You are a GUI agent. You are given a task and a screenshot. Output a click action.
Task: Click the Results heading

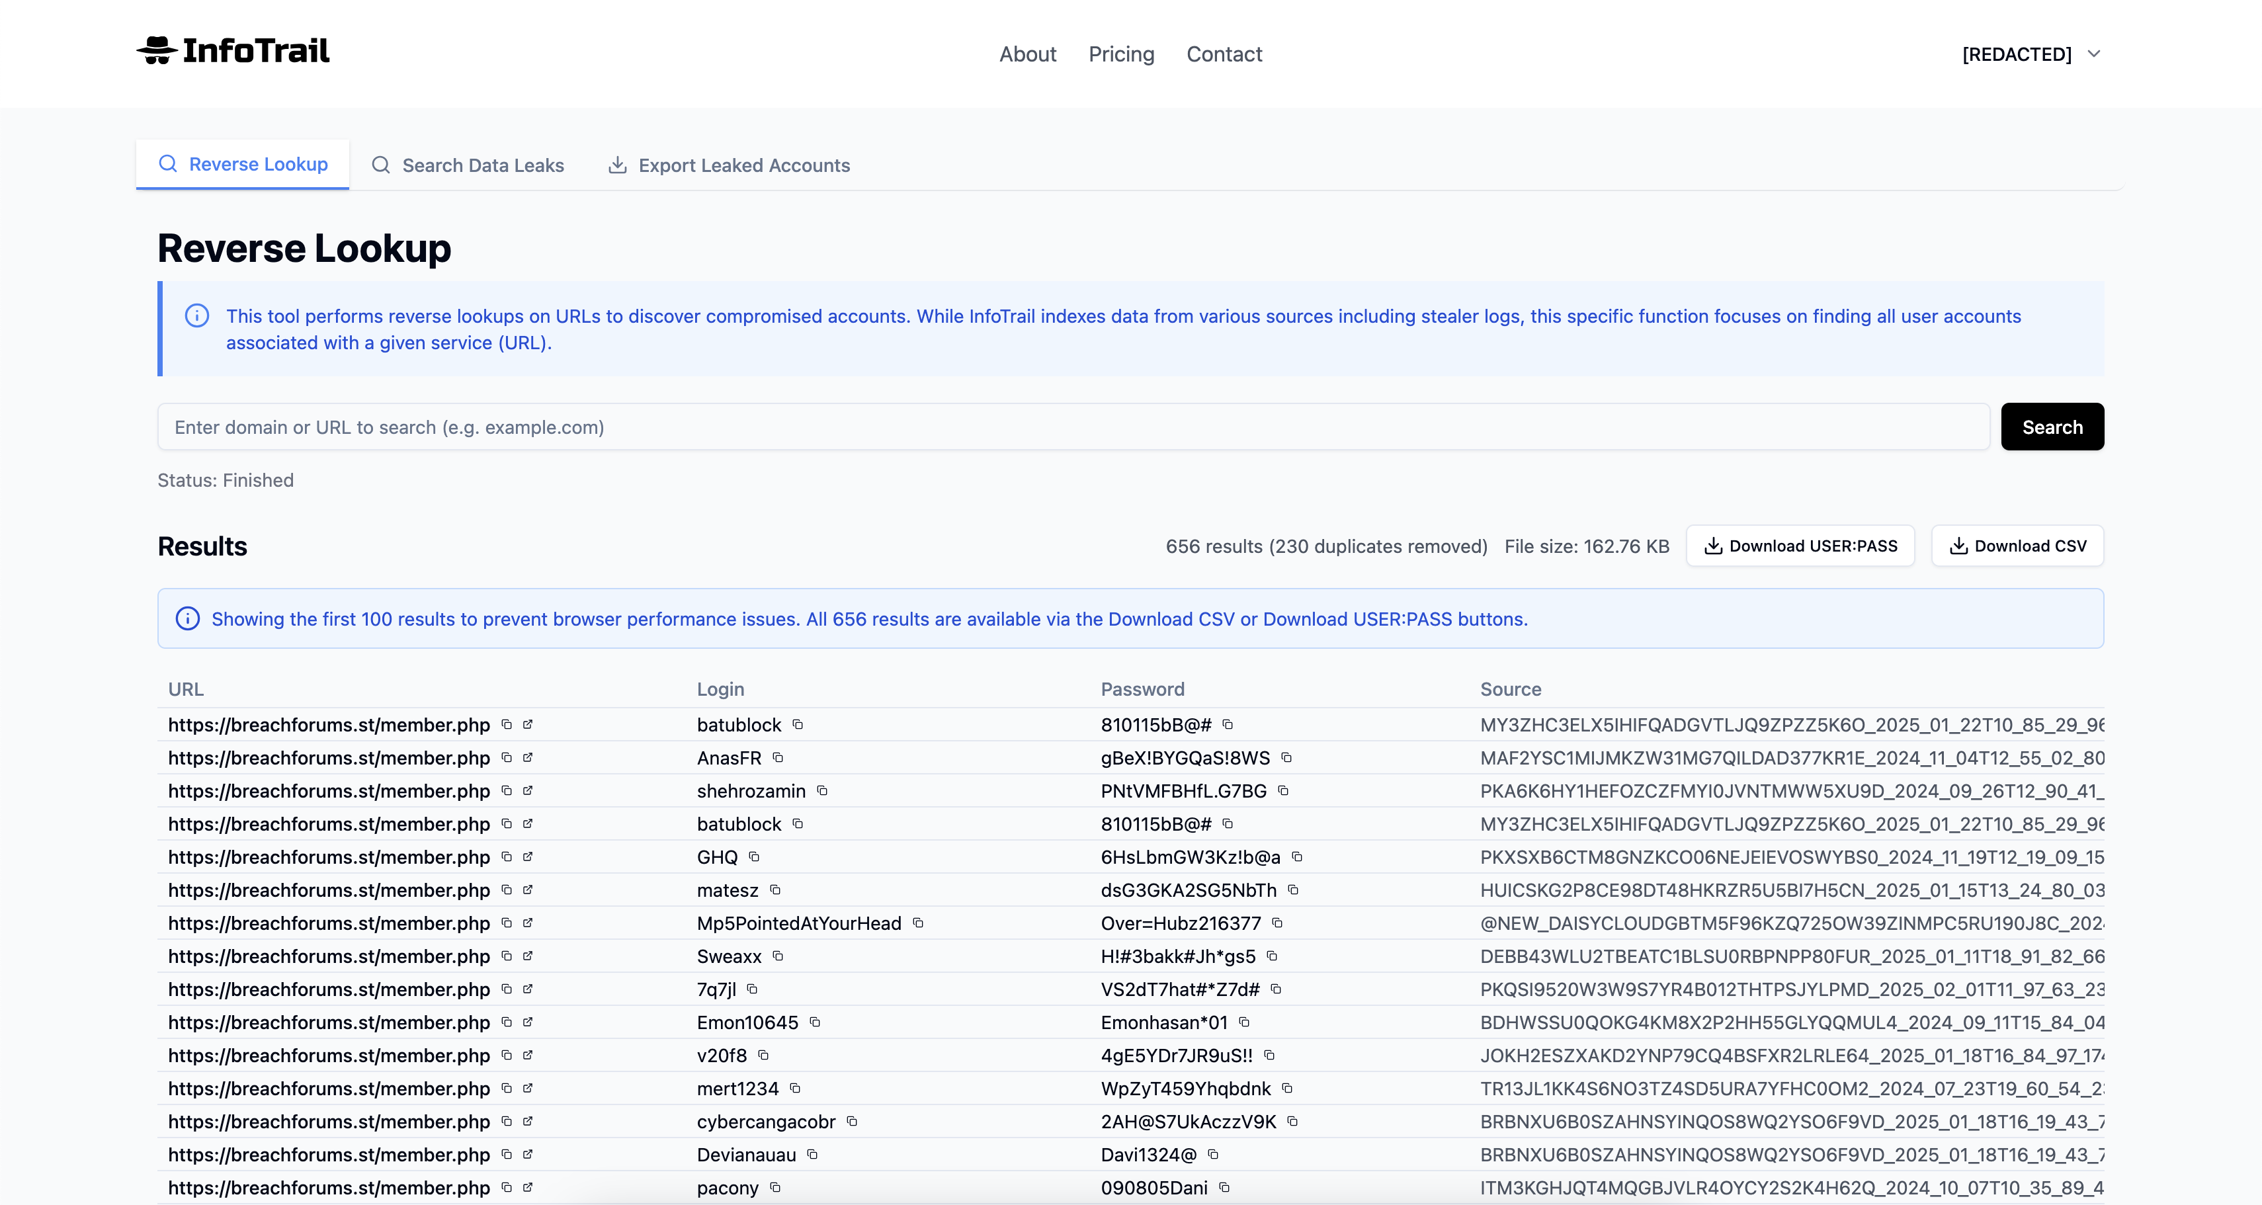pos(202,546)
